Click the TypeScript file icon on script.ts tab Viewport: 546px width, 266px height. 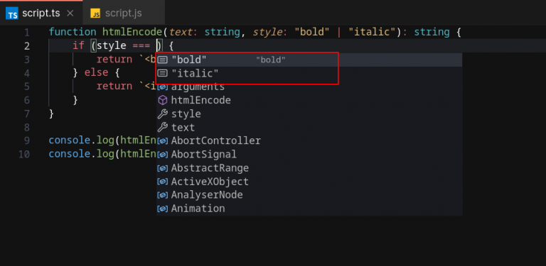click(12, 13)
